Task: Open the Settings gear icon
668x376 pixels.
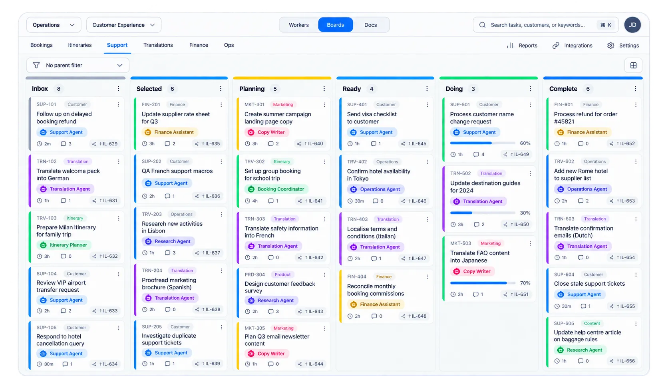Action: pos(610,46)
